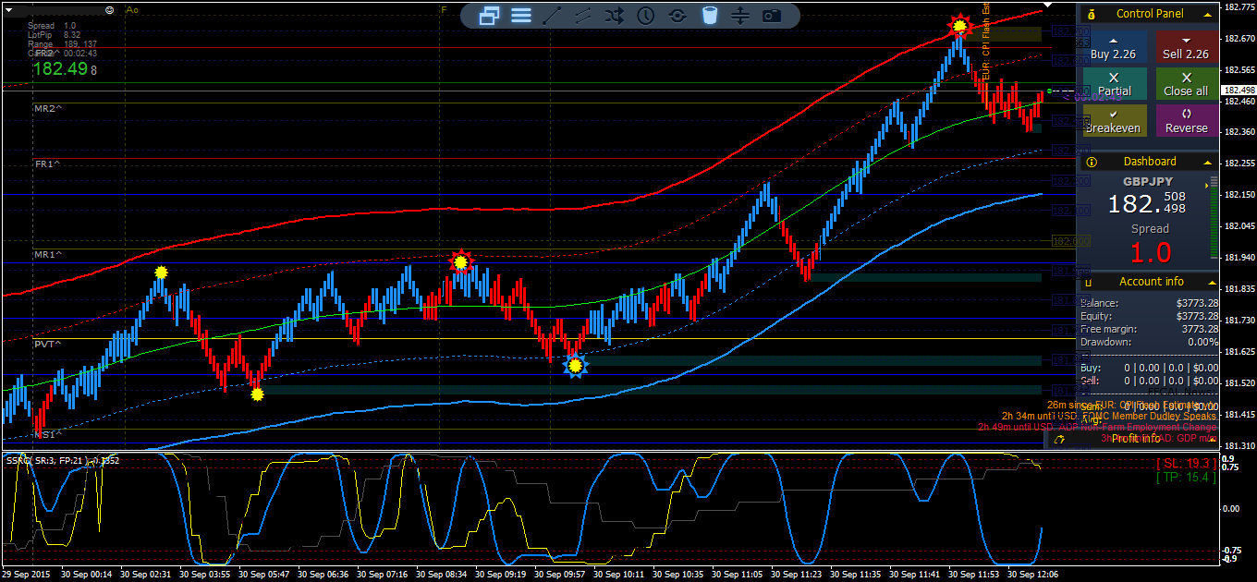The width and height of the screenshot is (1257, 582).
Task: Click the MR1 level label
Action: click(x=48, y=254)
